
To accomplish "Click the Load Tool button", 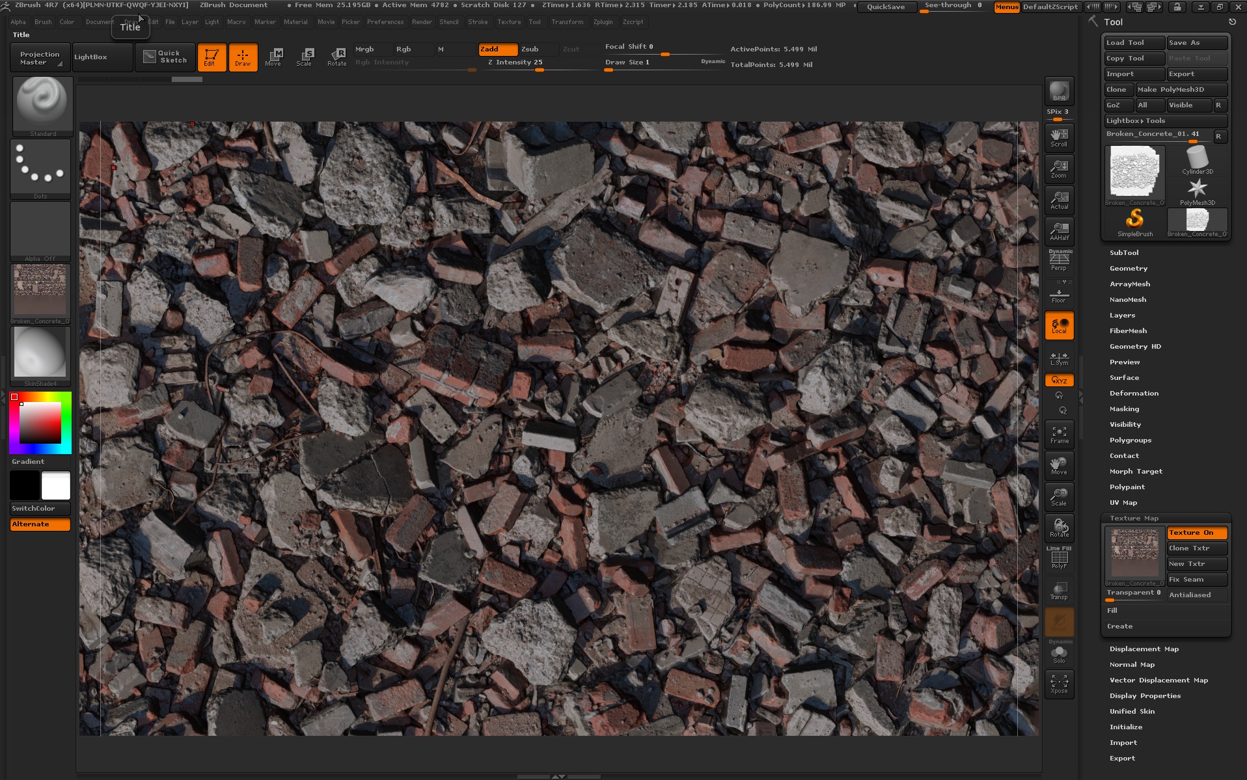I will click(1134, 43).
